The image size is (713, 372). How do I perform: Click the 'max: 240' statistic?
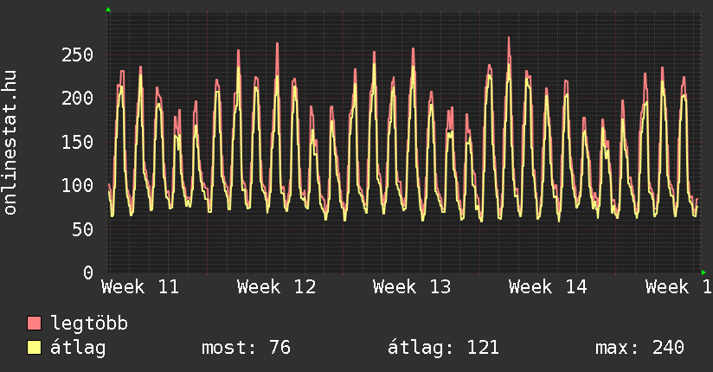tap(639, 348)
